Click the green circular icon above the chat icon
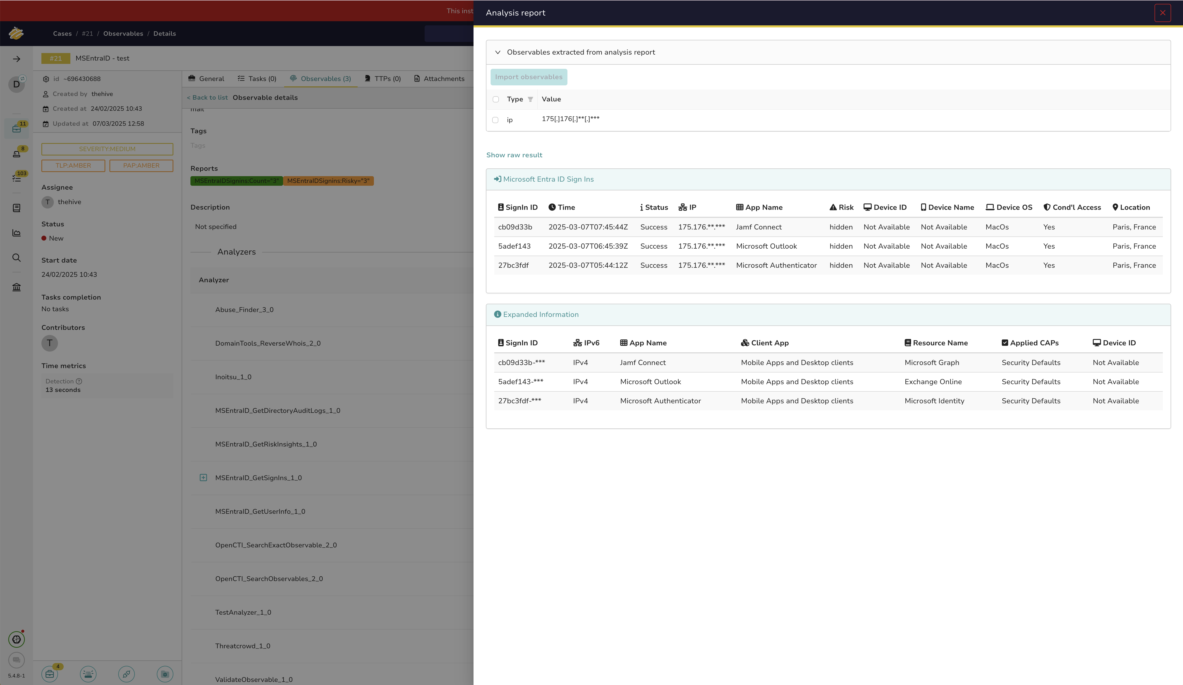Viewport: 1183px width, 685px height. point(17,639)
